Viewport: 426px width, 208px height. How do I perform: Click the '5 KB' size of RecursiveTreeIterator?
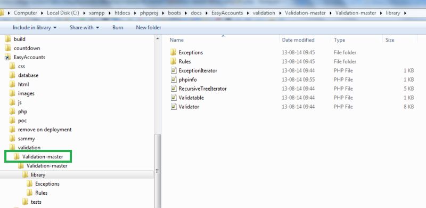pyautogui.click(x=408, y=89)
